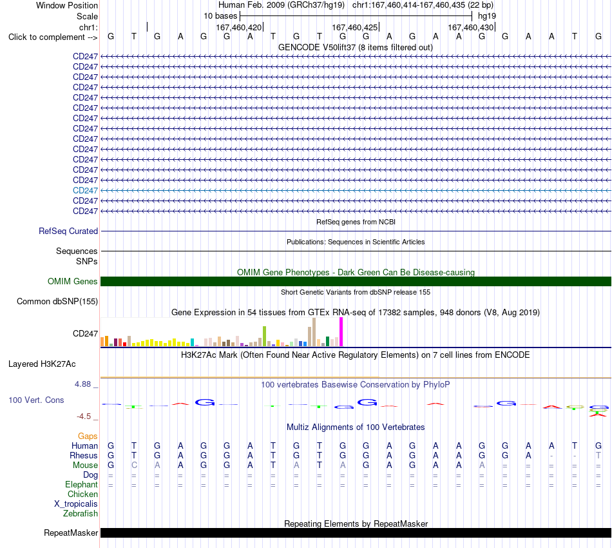
Task: Click the orange 'Gaps' label
Action: pyautogui.click(x=88, y=436)
